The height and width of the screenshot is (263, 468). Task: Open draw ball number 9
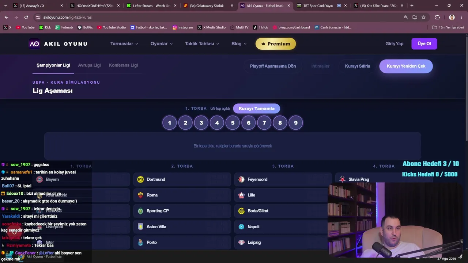(x=296, y=123)
